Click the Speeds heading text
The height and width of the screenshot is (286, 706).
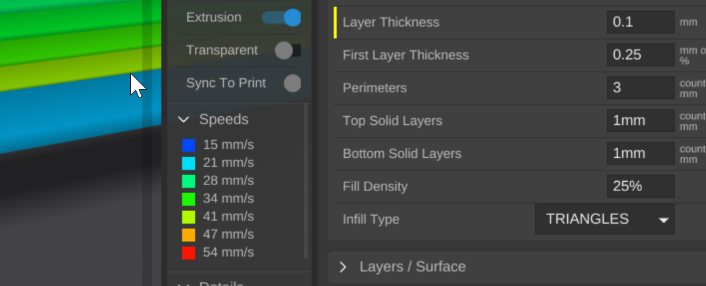pos(224,119)
